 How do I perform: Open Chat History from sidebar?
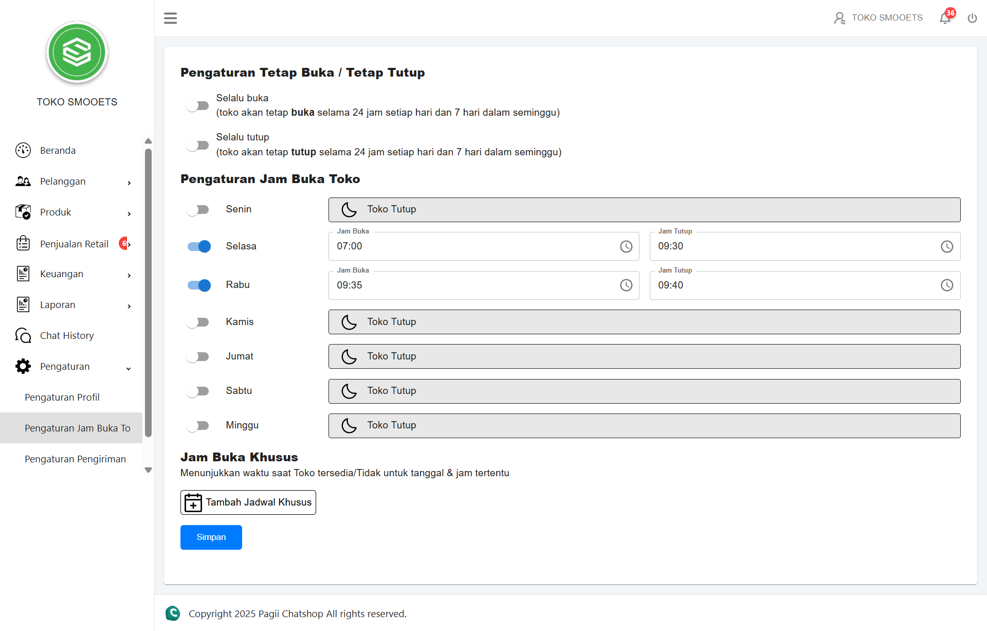[67, 336]
